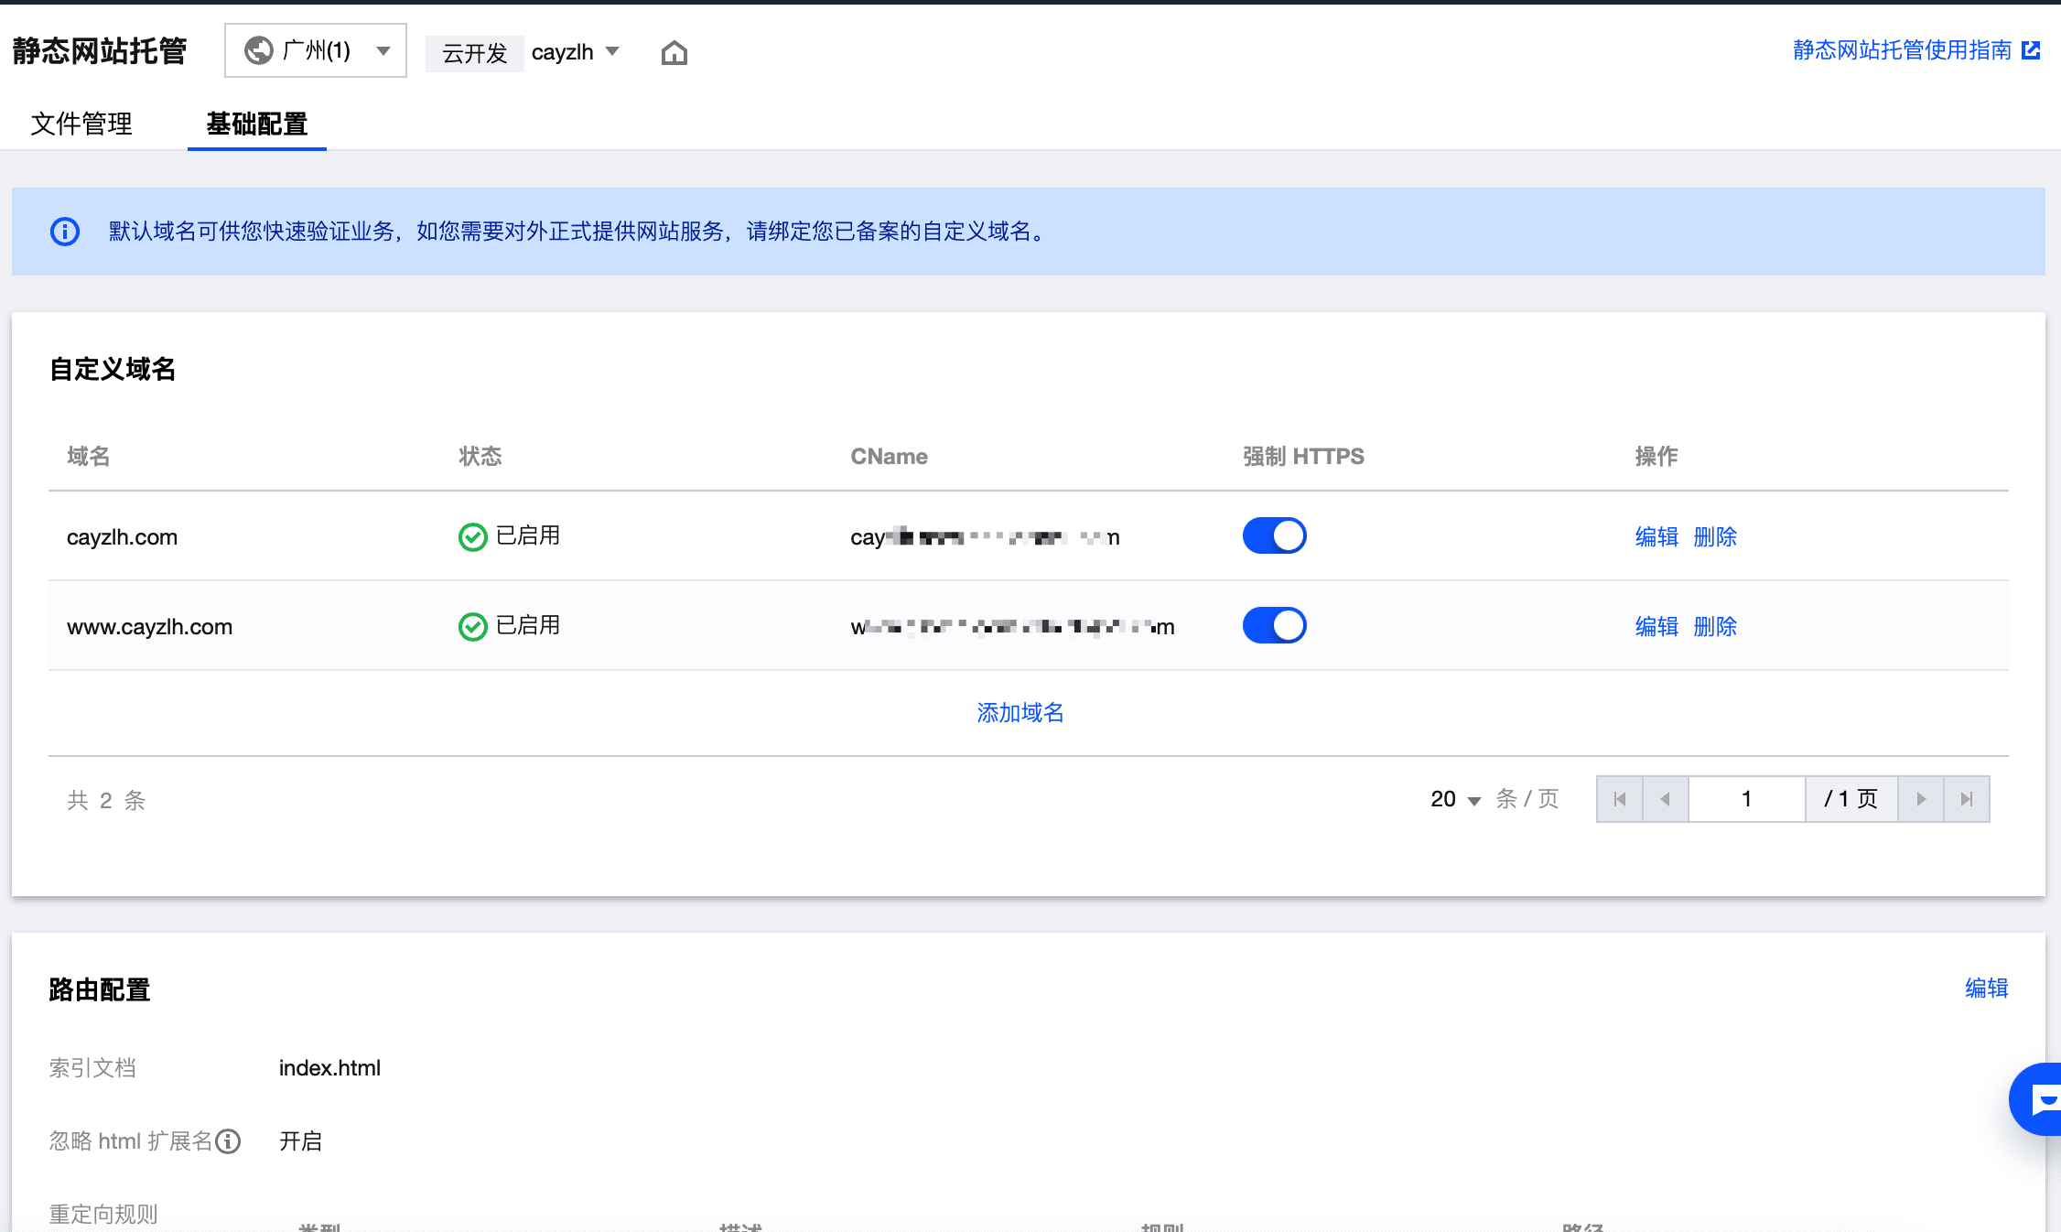Go to the previous page arrow

(x=1665, y=799)
